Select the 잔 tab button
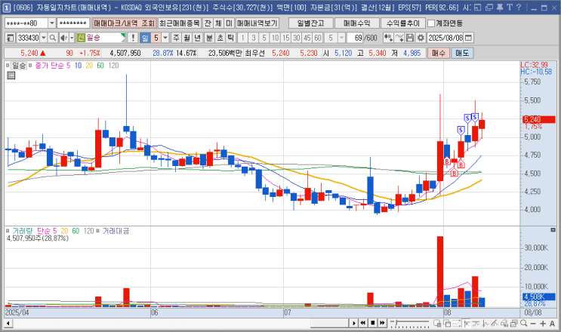The height and width of the screenshot is (332, 561). [208, 23]
